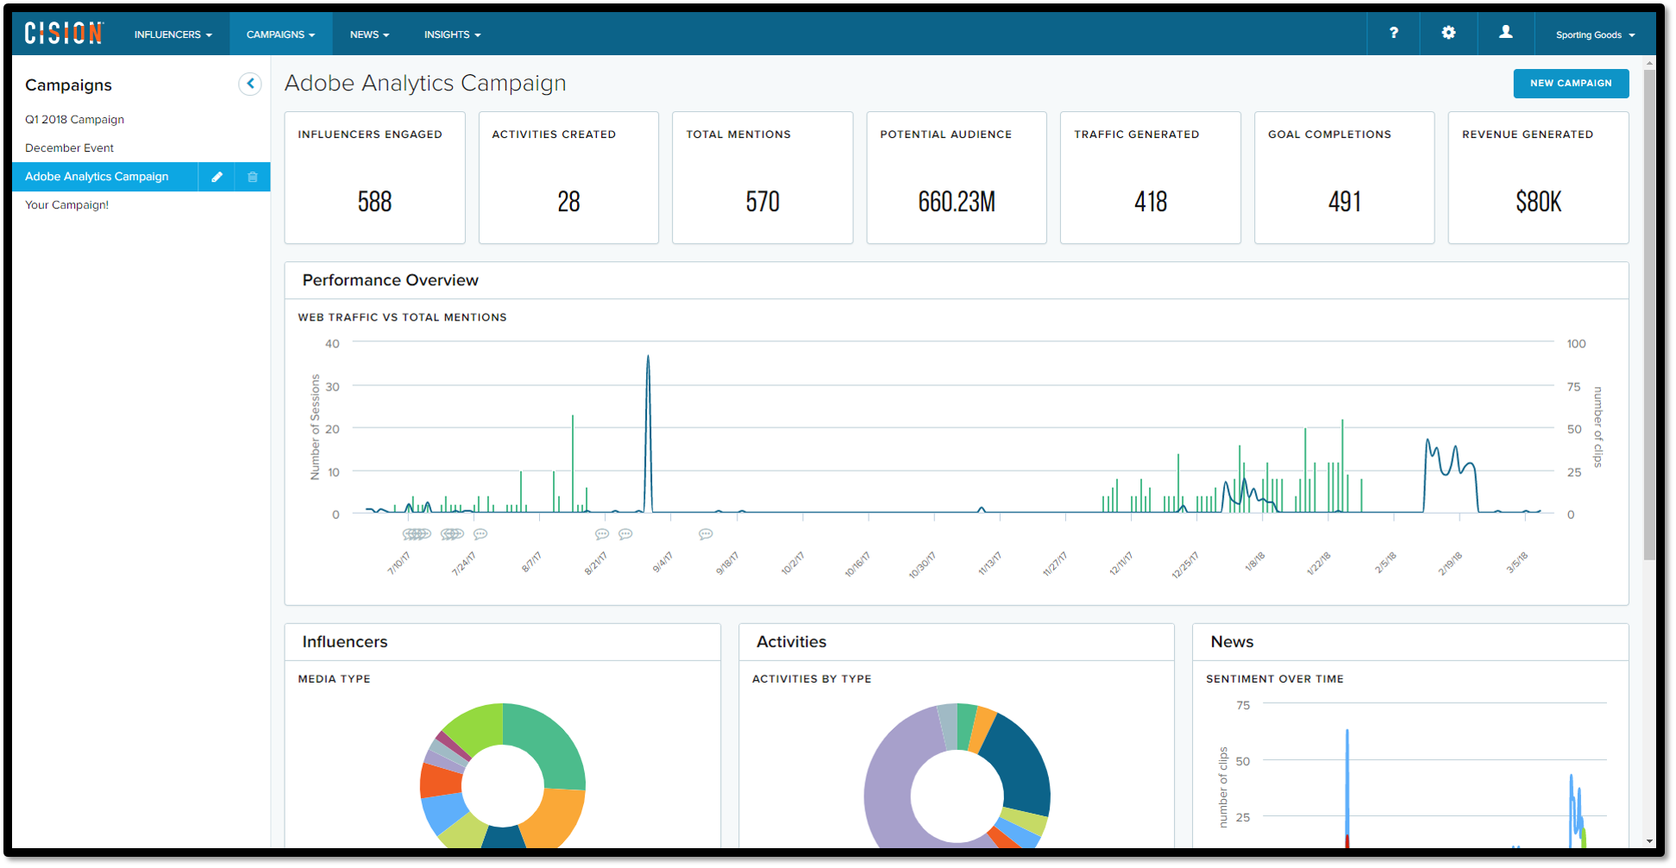Screen dimensions: 1676x868
Task: Open the Sporting Goods account dropdown
Action: (1595, 34)
